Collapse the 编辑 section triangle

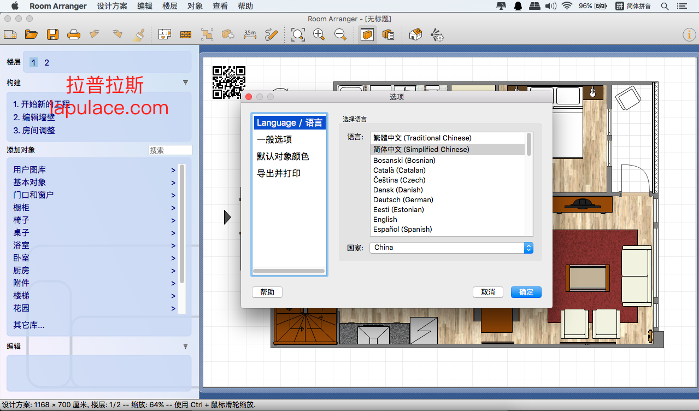coord(185,346)
